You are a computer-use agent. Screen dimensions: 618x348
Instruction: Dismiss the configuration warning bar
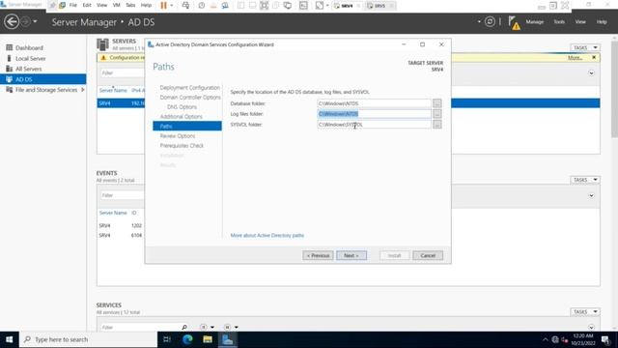coord(594,58)
